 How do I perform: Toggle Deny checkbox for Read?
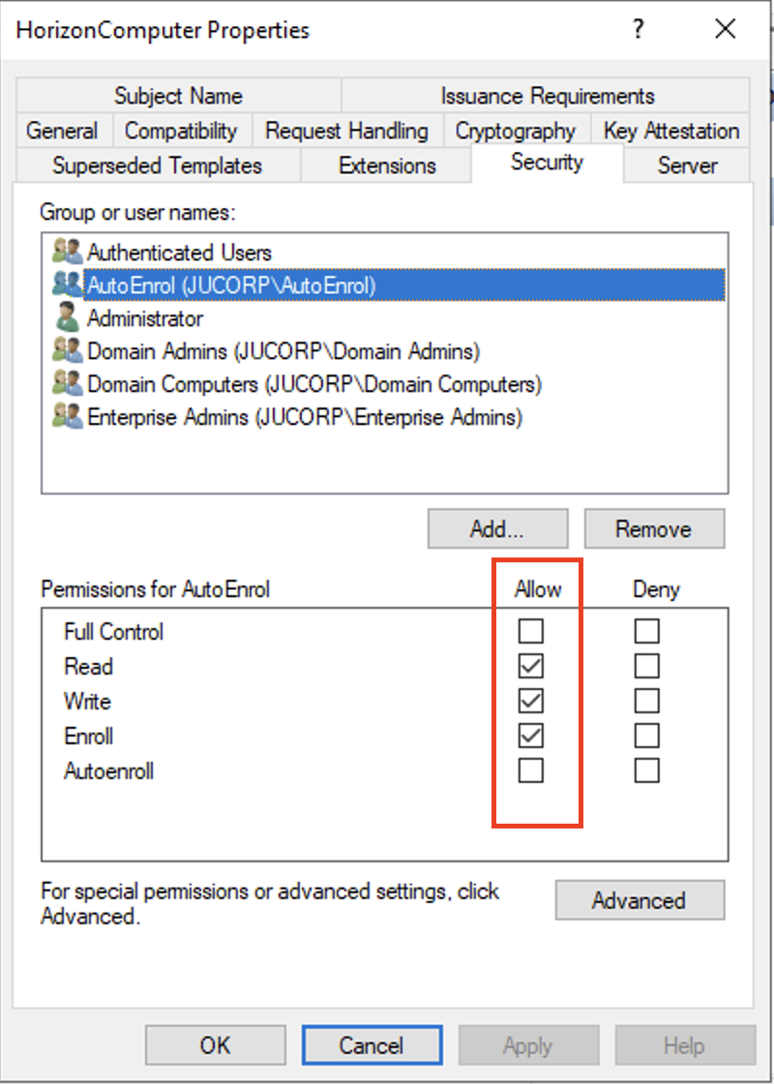click(x=647, y=667)
